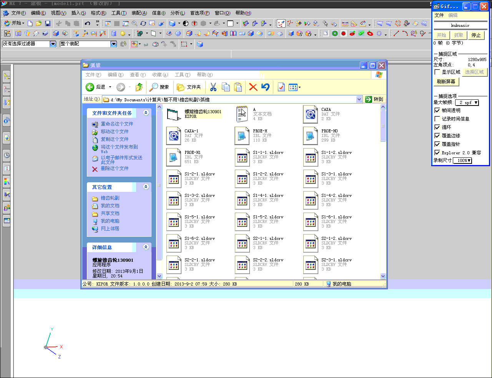Select the S1-1-1.sldcrv file

(259, 157)
